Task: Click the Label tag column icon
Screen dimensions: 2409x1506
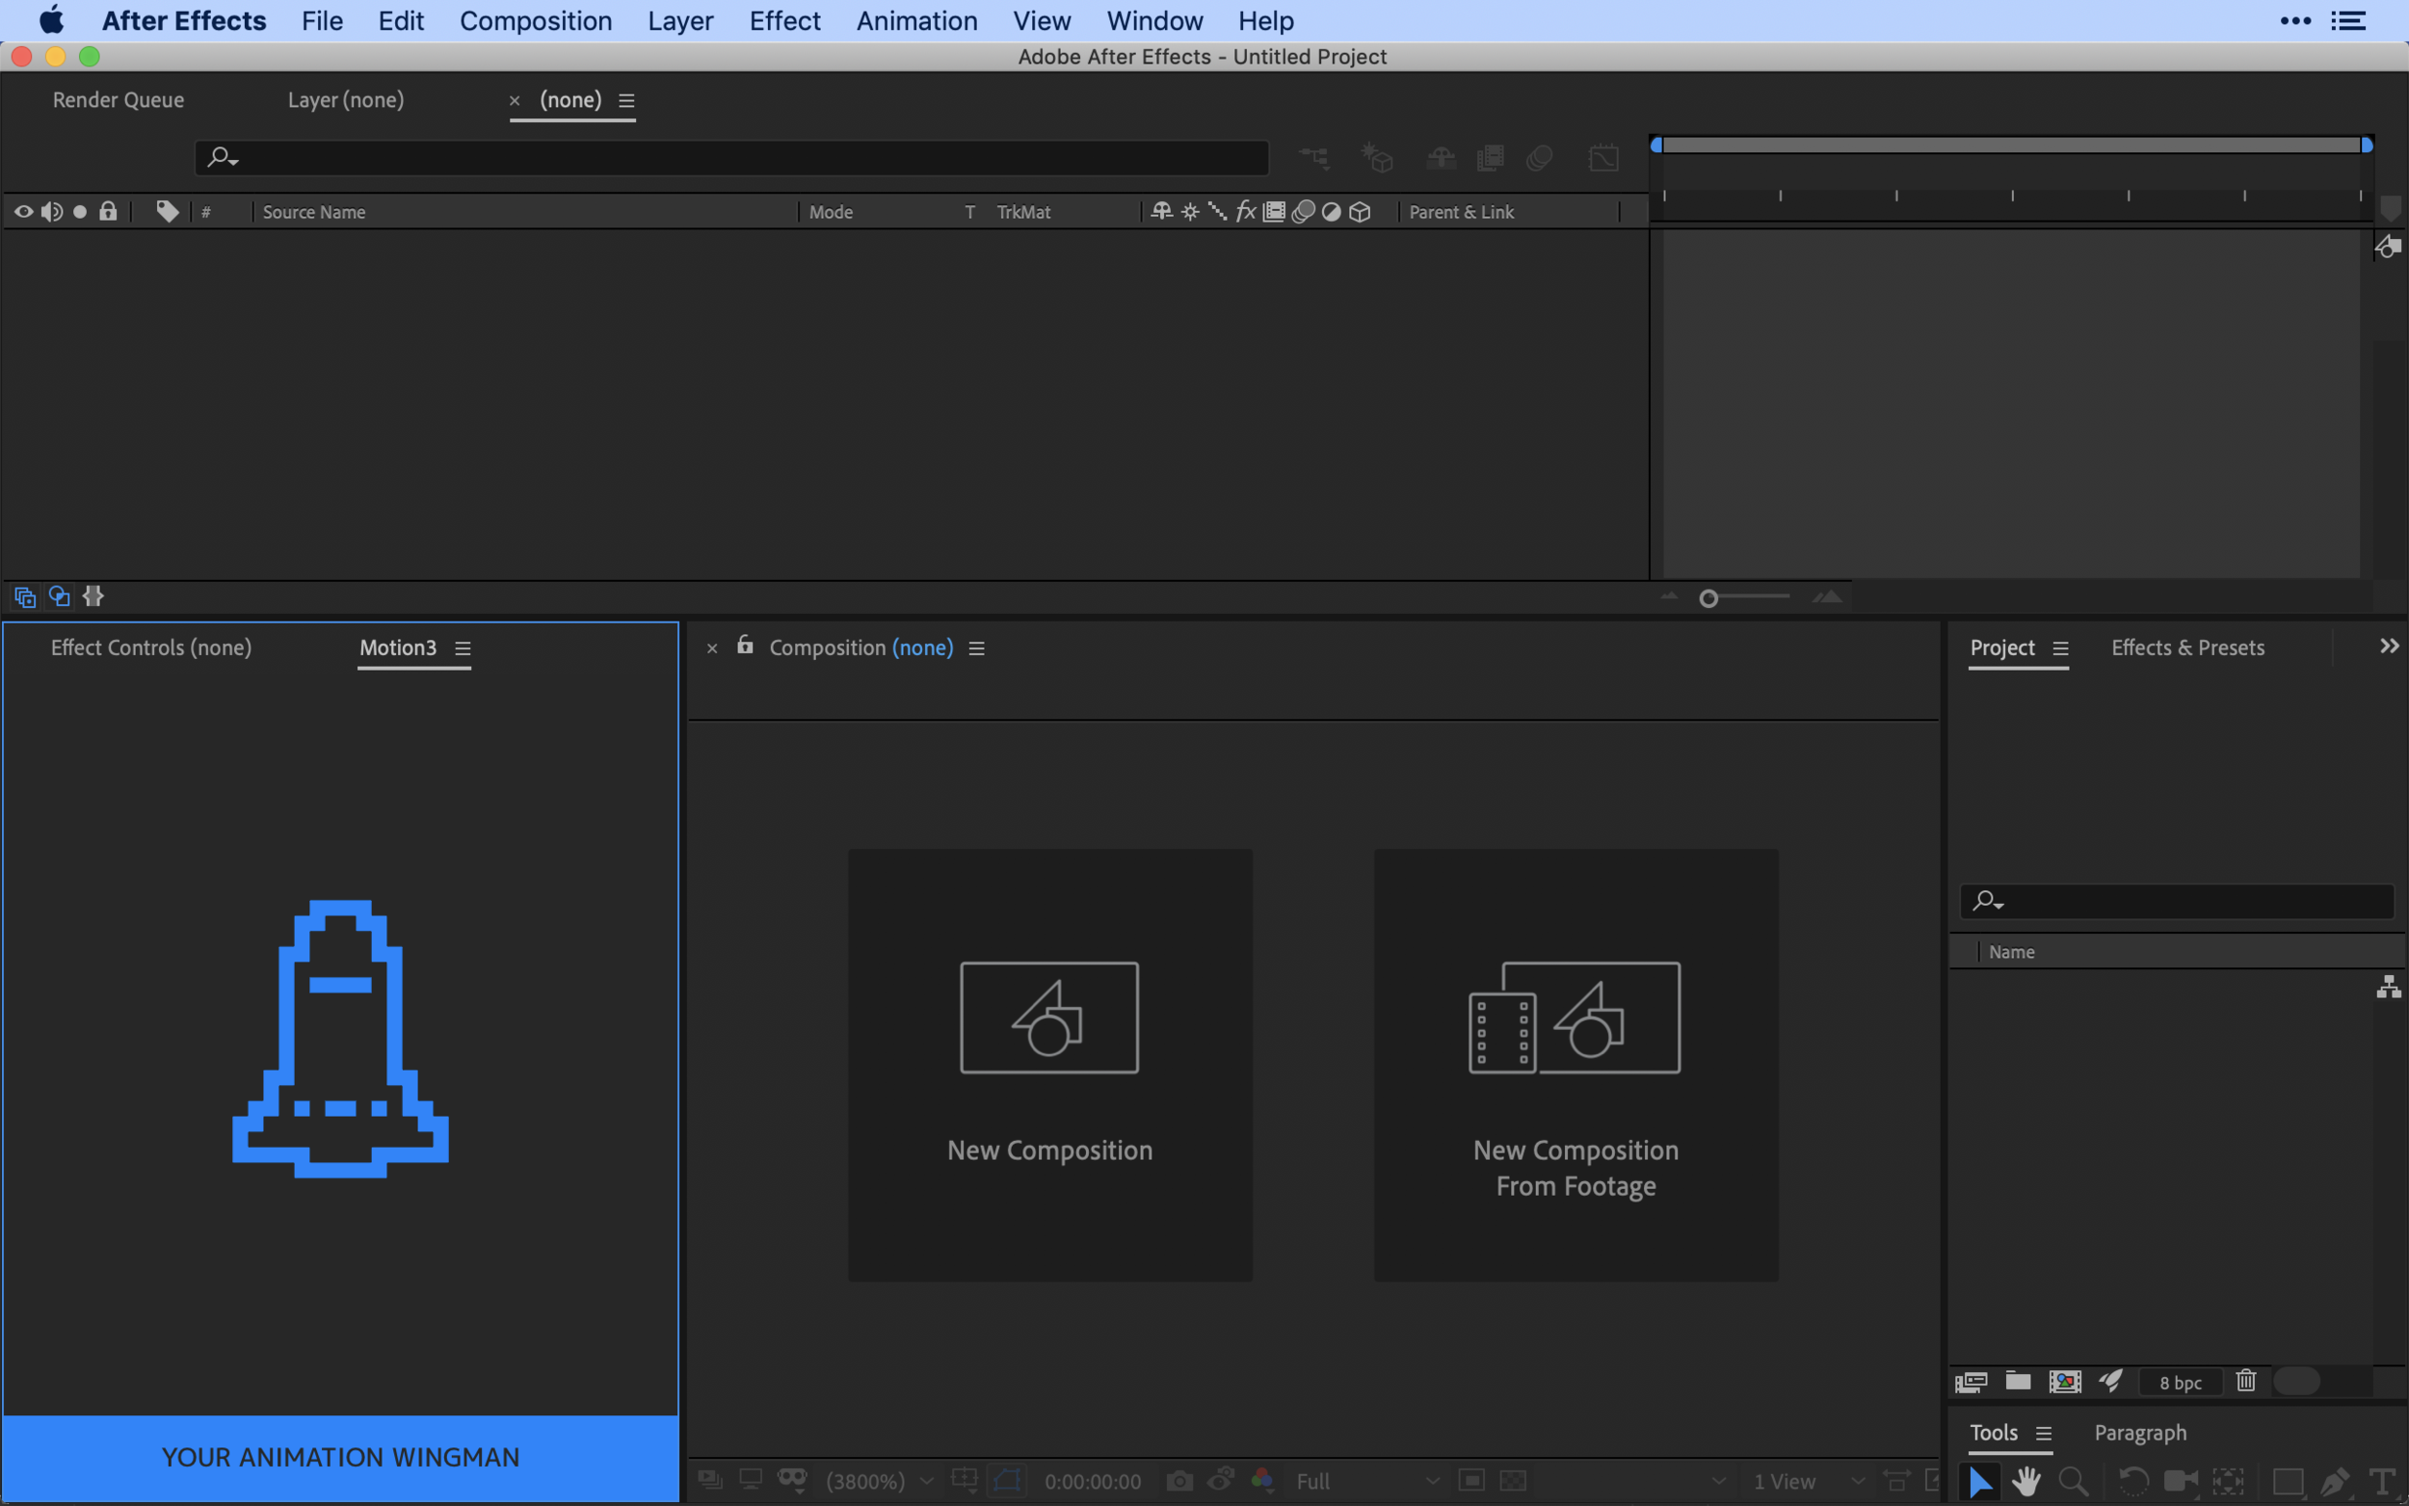Action: coord(168,211)
